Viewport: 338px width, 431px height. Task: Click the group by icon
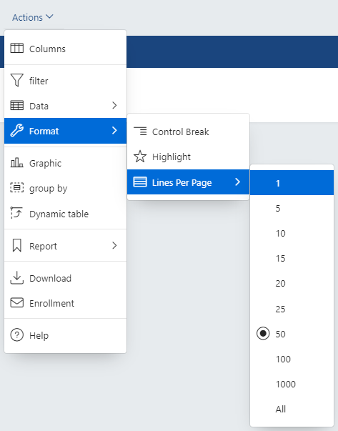pyautogui.click(x=16, y=188)
